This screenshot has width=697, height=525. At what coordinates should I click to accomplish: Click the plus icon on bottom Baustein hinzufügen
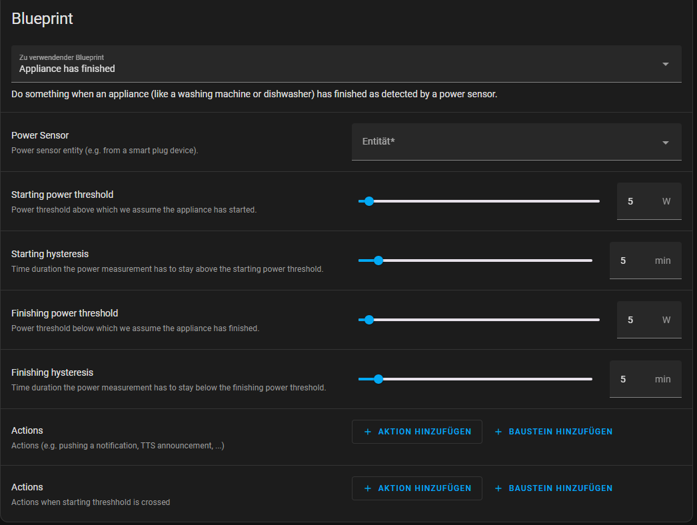[498, 488]
